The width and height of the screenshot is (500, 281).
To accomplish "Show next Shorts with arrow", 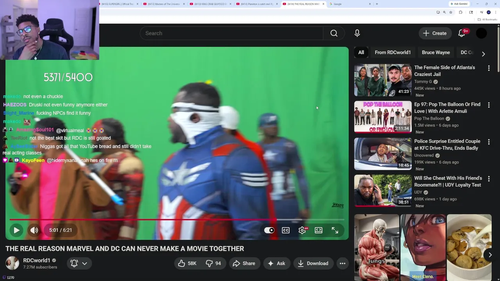I will (x=490, y=255).
